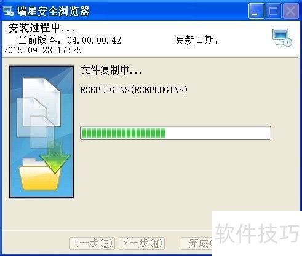Click the 瑞星安全浏览器 window title text
The image size is (302, 256).
click(x=53, y=11)
